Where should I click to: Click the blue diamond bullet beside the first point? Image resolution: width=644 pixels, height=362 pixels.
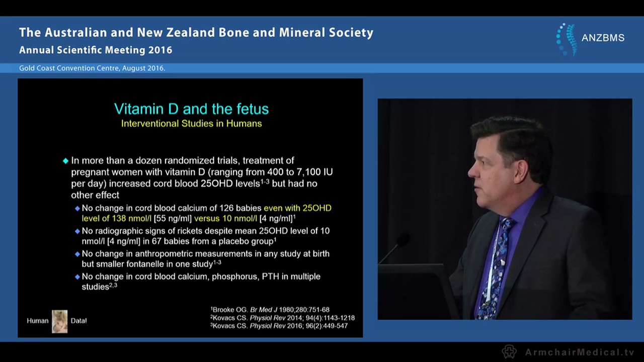tap(65, 160)
